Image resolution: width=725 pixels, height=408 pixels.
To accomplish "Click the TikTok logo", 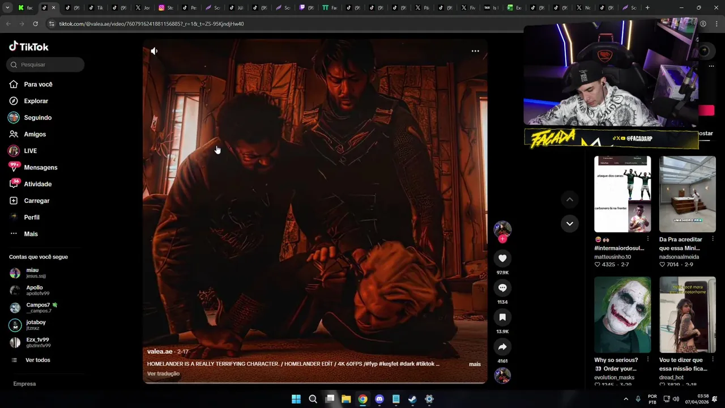I will coord(29,46).
